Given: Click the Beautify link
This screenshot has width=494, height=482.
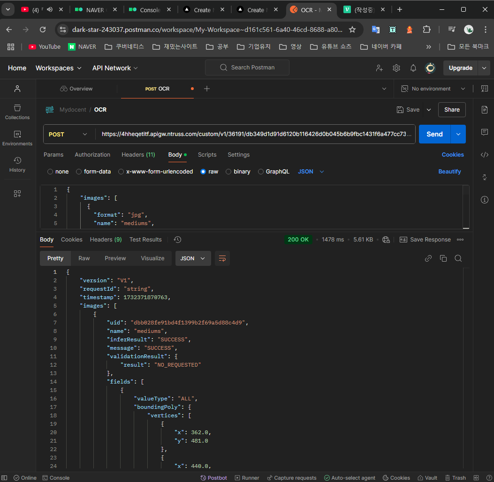Looking at the screenshot, I should (449, 172).
